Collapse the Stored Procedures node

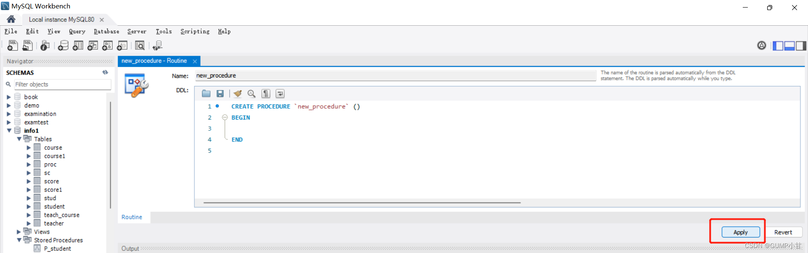click(19, 240)
